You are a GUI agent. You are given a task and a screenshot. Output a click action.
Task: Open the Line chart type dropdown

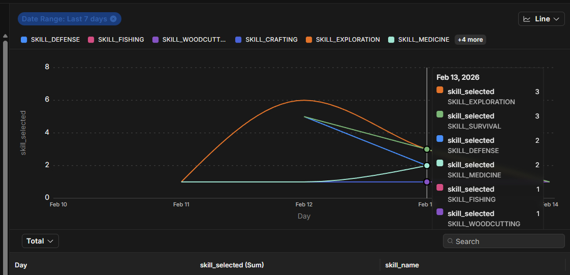tap(542, 19)
